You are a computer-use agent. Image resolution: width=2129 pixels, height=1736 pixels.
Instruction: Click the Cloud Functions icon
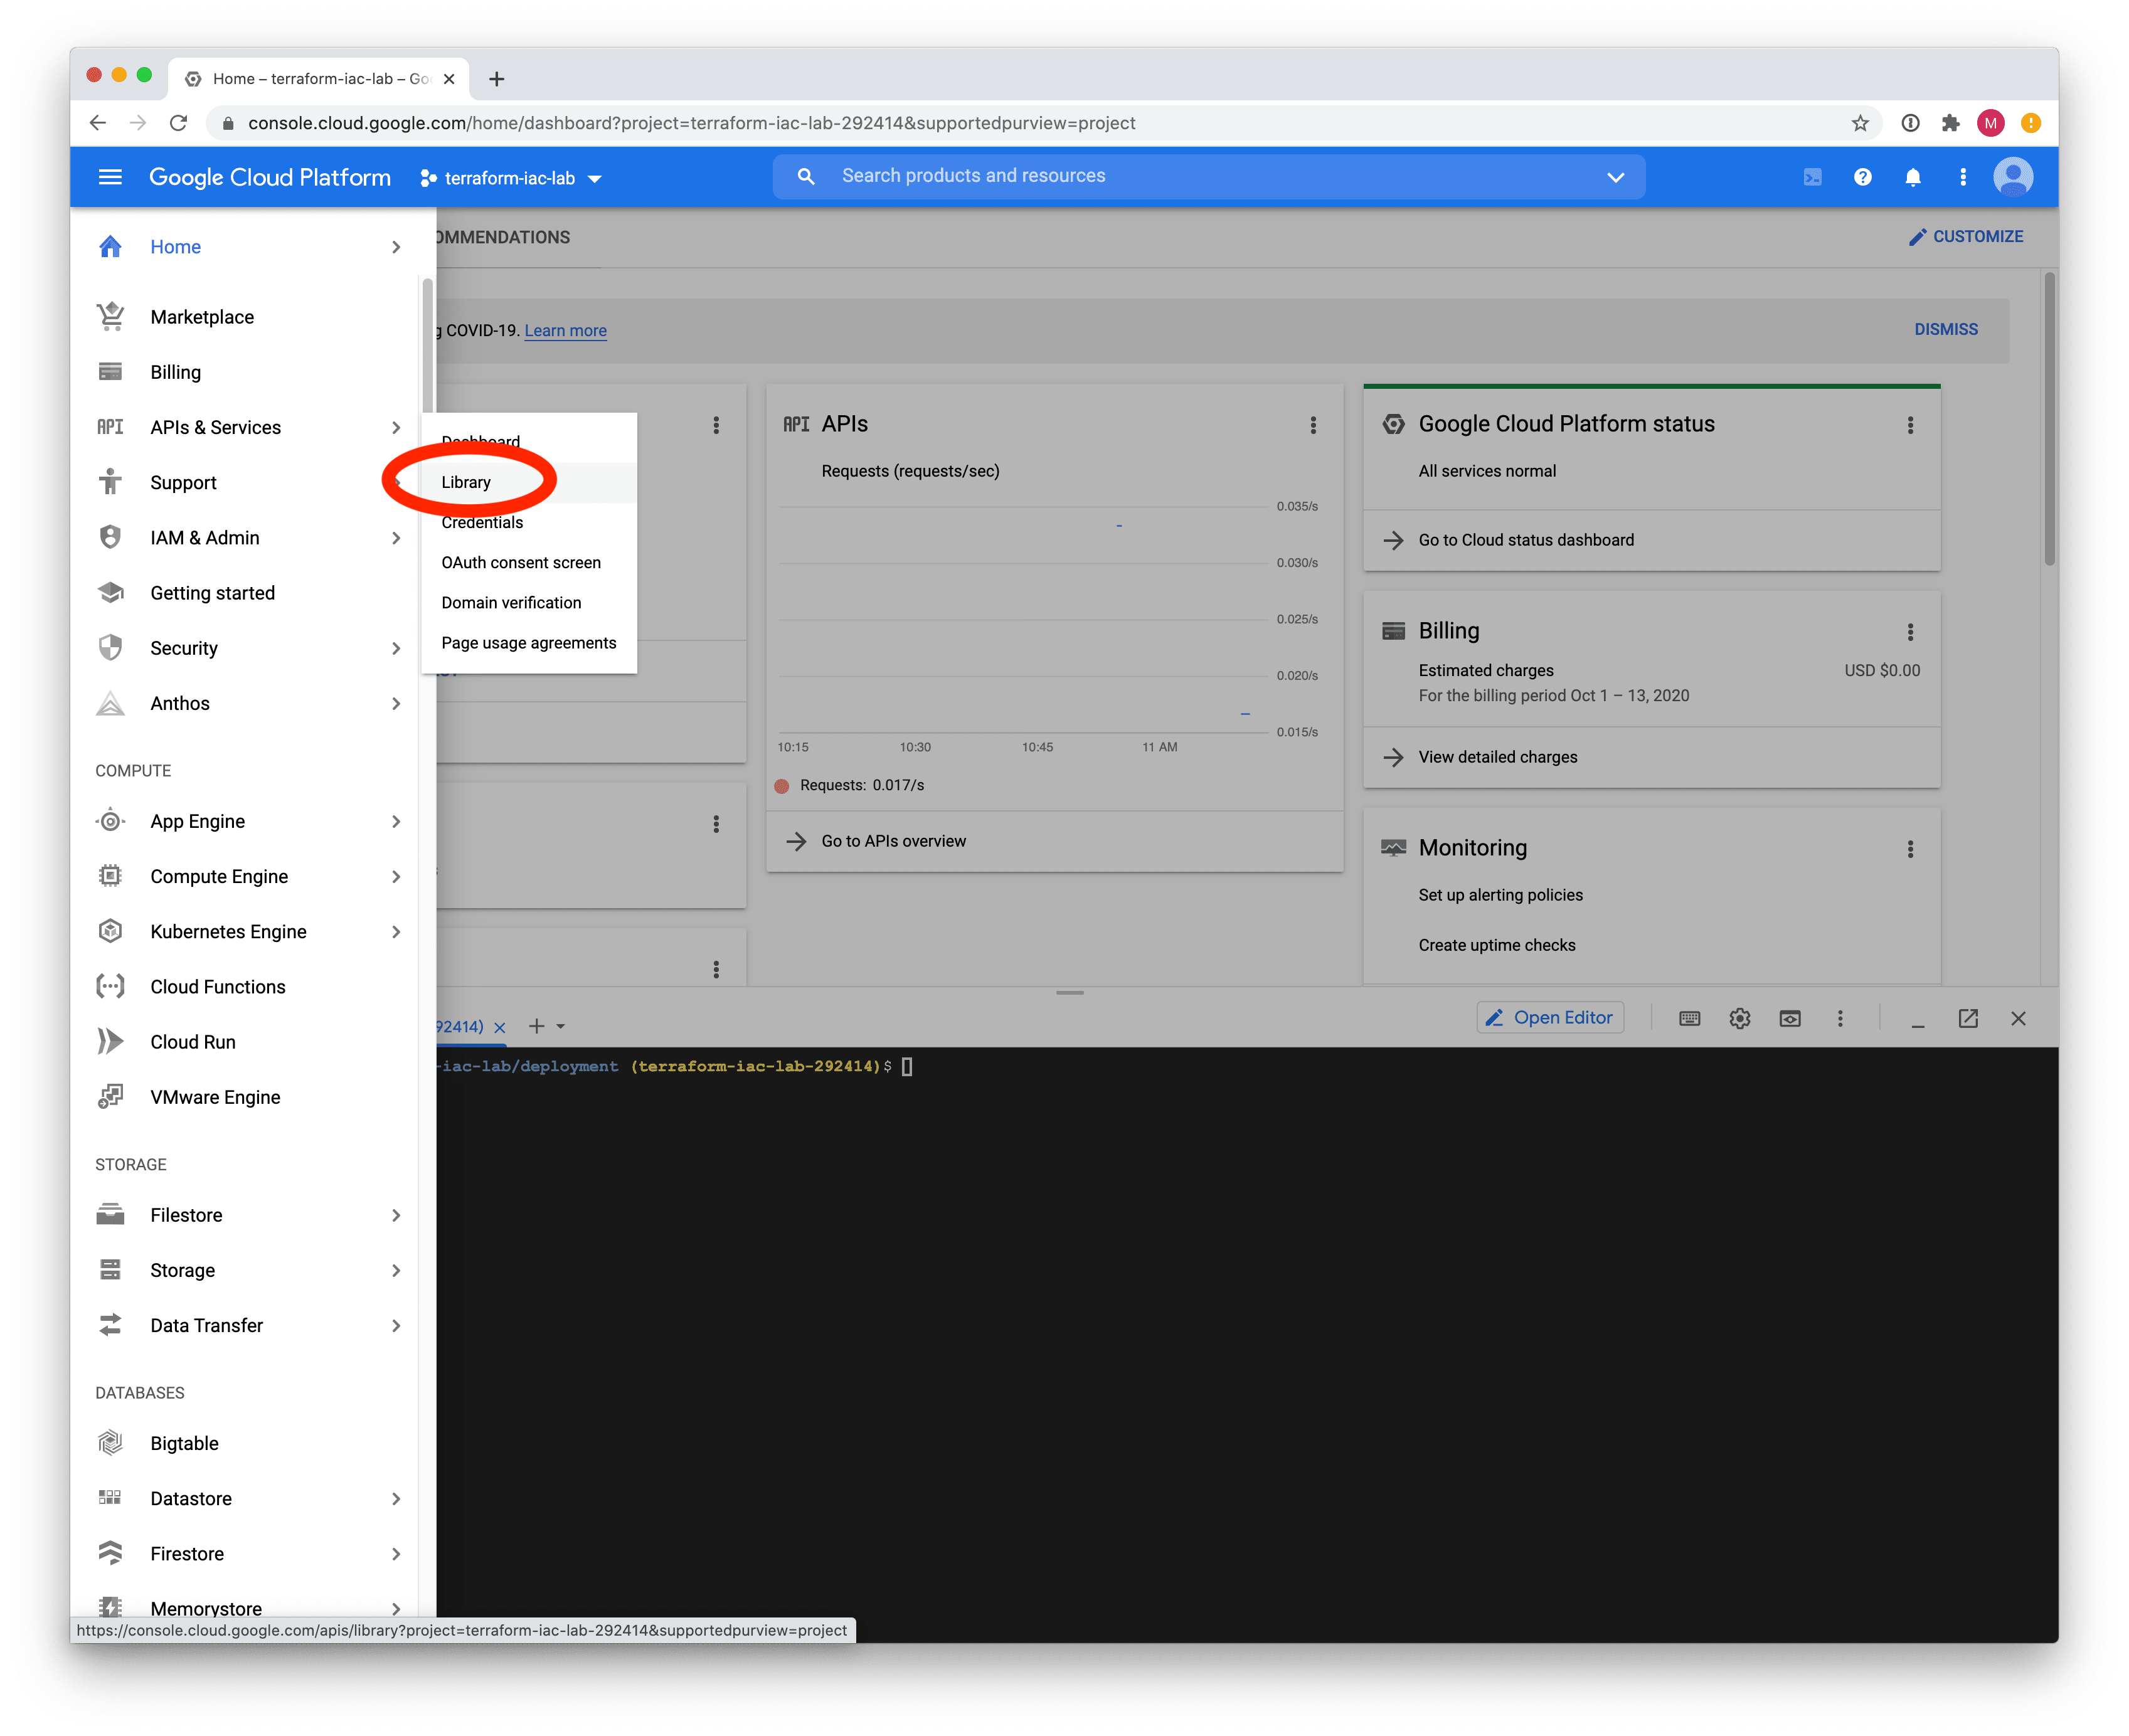tap(110, 986)
